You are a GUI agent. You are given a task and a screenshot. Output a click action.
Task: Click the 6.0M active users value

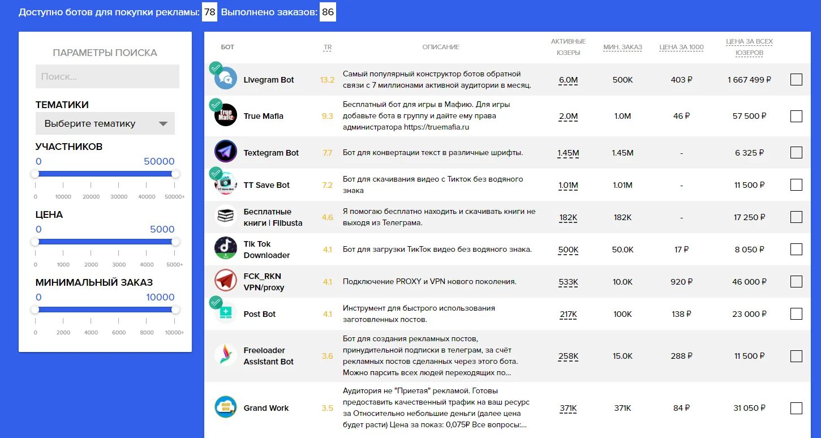(568, 80)
